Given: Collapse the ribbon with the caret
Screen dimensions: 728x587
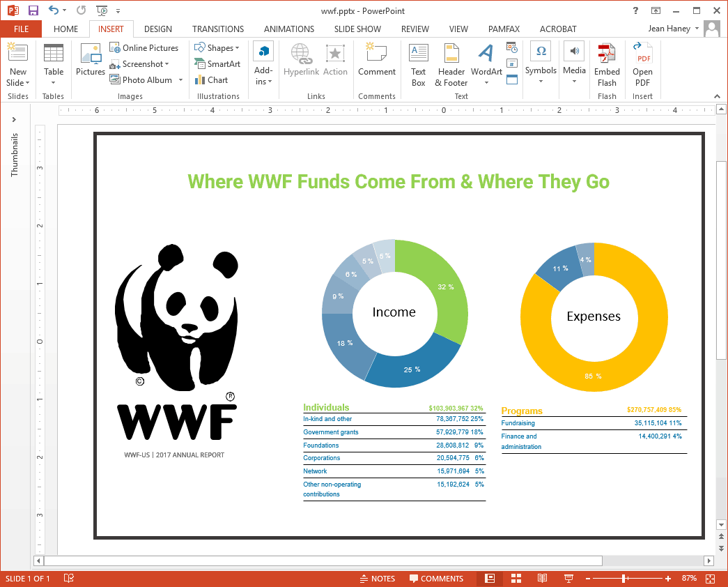Looking at the screenshot, I should point(718,96).
